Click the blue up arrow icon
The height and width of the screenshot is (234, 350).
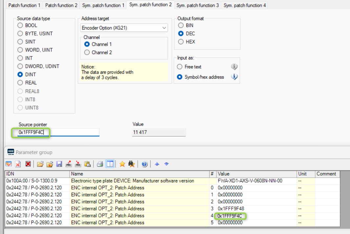pos(157,164)
